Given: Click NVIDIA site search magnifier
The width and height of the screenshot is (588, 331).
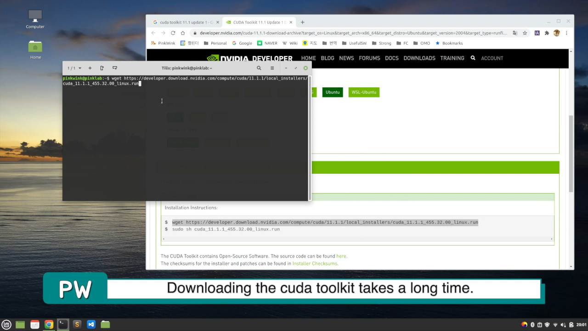Looking at the screenshot, I should [473, 58].
